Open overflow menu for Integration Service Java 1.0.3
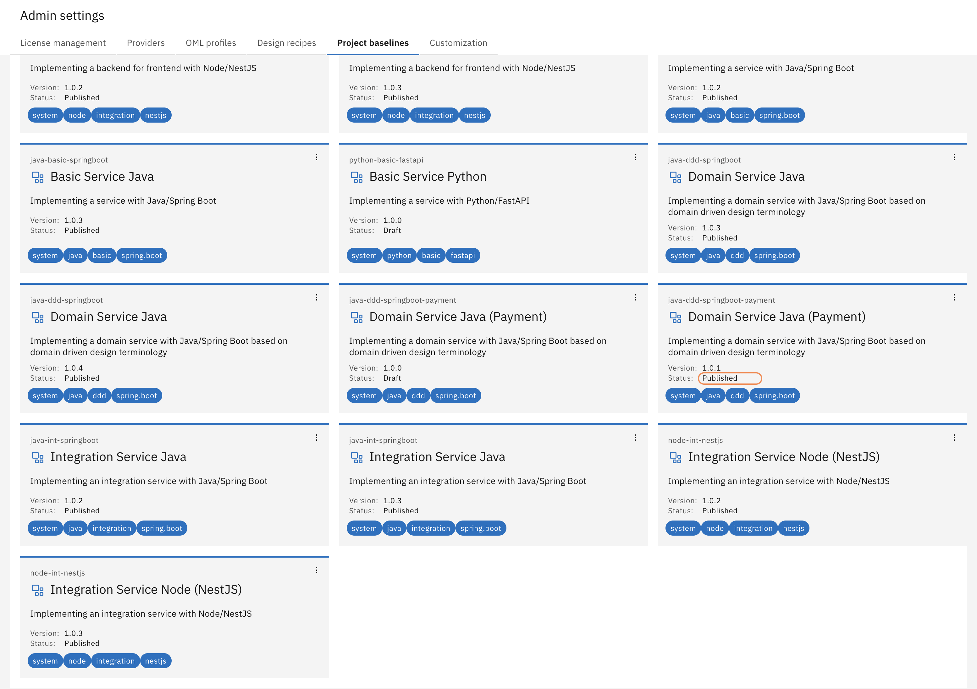The width and height of the screenshot is (977, 689). tap(635, 438)
